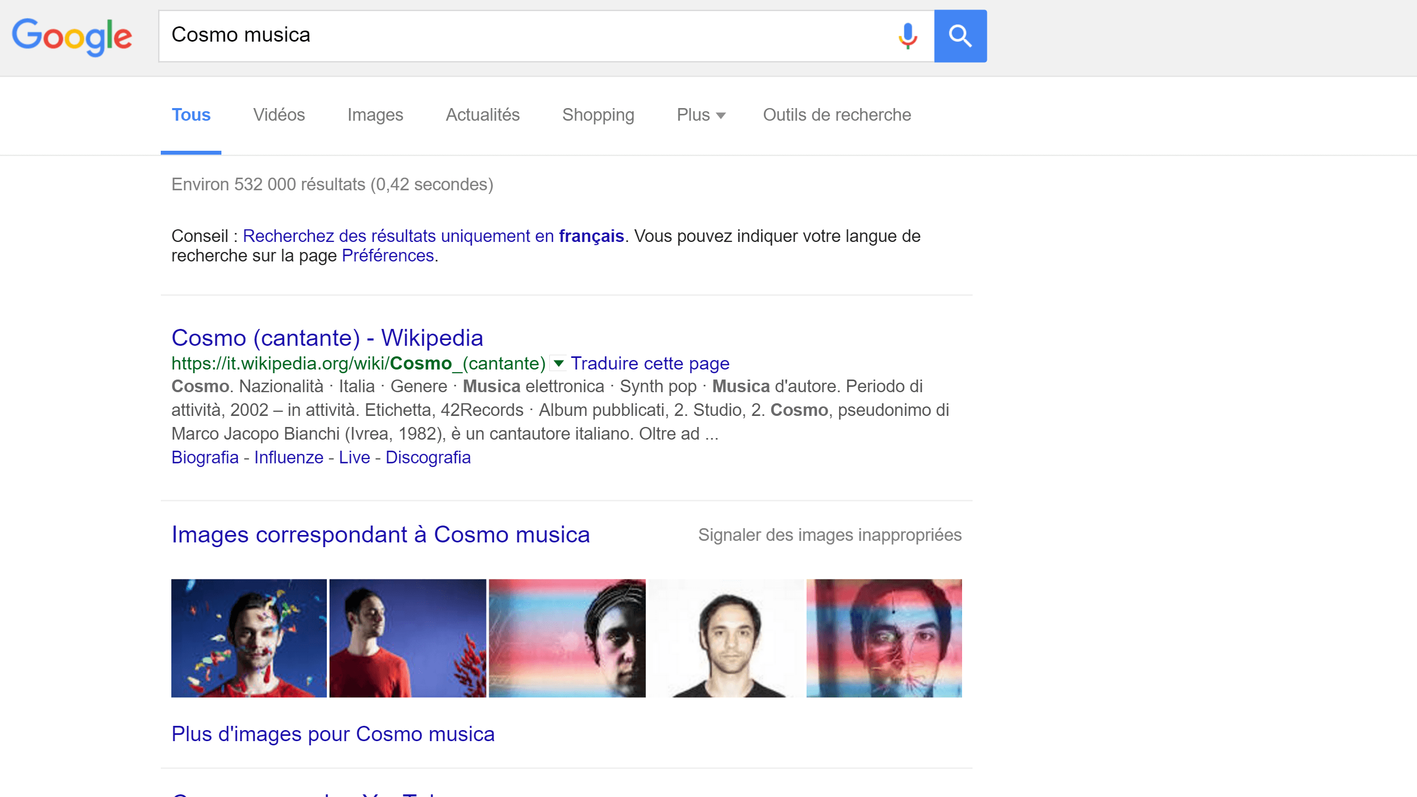Click 'Traduire cette page' link
This screenshot has height=797, width=1417.
pos(649,363)
